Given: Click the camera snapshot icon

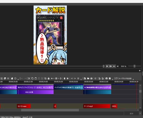Looking at the screenshot, I should pyautogui.click(x=106, y=79).
